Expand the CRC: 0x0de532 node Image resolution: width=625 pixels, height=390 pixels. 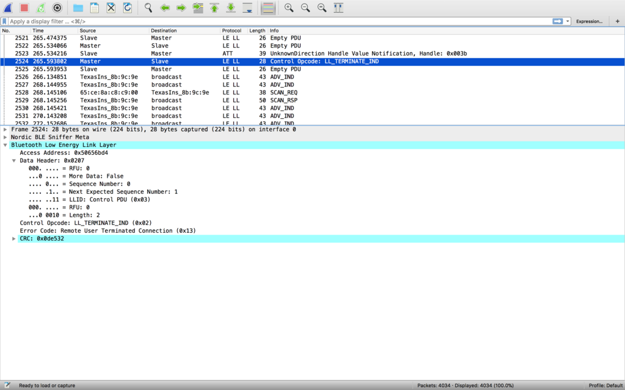tap(14, 239)
